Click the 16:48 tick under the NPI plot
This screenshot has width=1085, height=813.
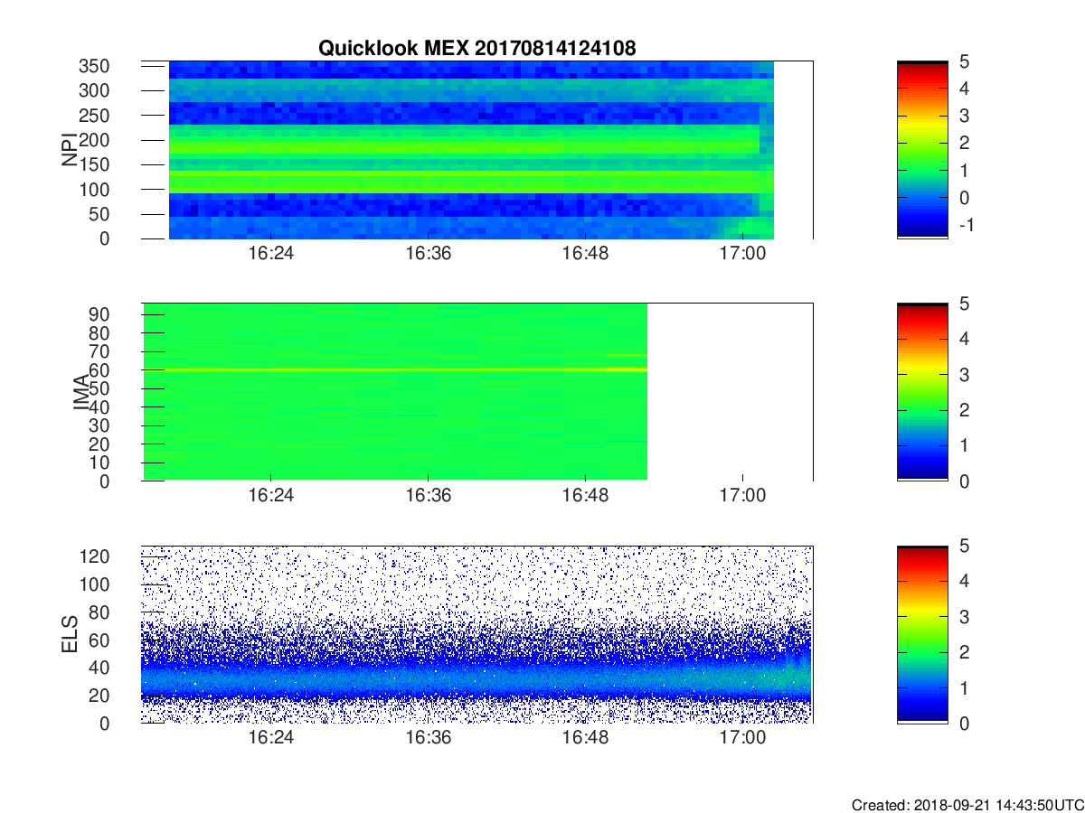tap(586, 254)
